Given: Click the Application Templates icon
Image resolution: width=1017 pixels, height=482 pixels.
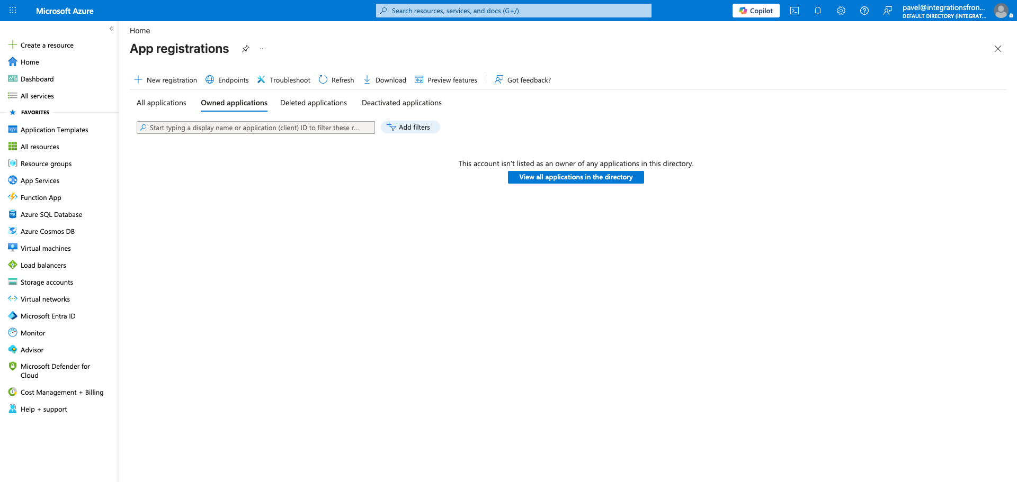Looking at the screenshot, I should pyautogui.click(x=13, y=130).
